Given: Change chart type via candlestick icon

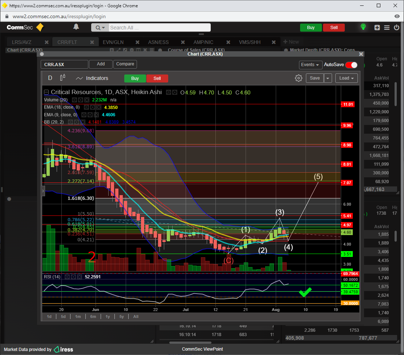Looking at the screenshot, I should point(62,78).
